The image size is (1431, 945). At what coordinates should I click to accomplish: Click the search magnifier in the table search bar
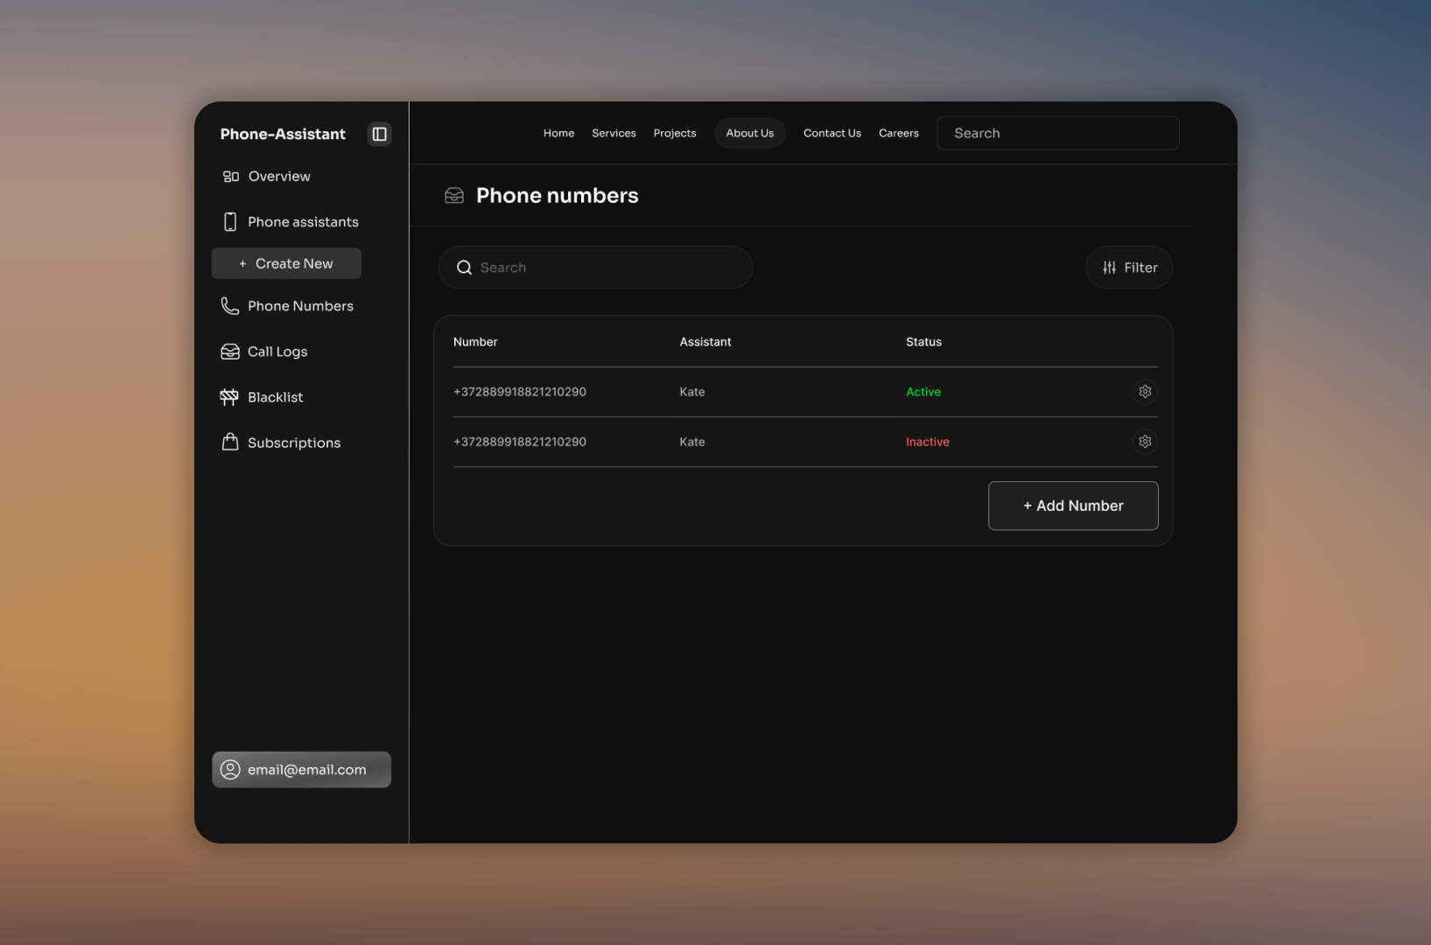pyautogui.click(x=464, y=267)
